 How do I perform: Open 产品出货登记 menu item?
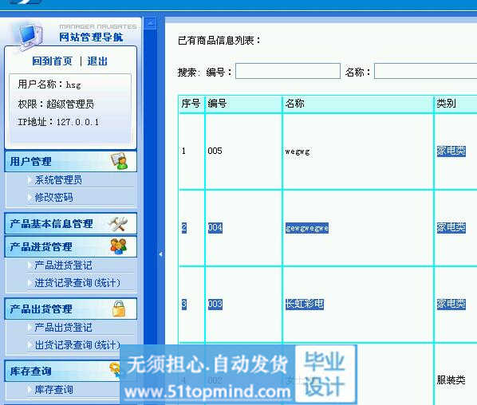(63, 328)
